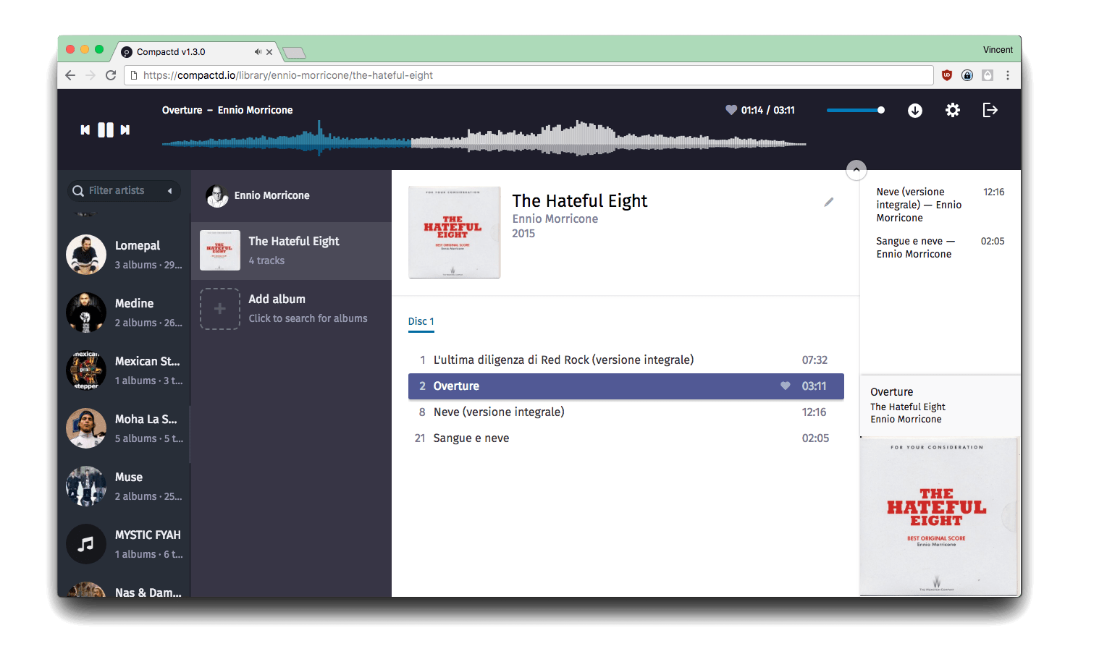The width and height of the screenshot is (1107, 654).
Task: Click the search magnifier icon
Action: 78,191
